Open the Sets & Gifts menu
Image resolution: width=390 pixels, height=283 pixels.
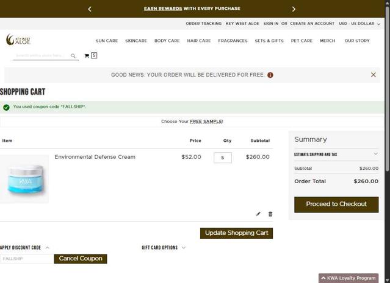tap(269, 41)
